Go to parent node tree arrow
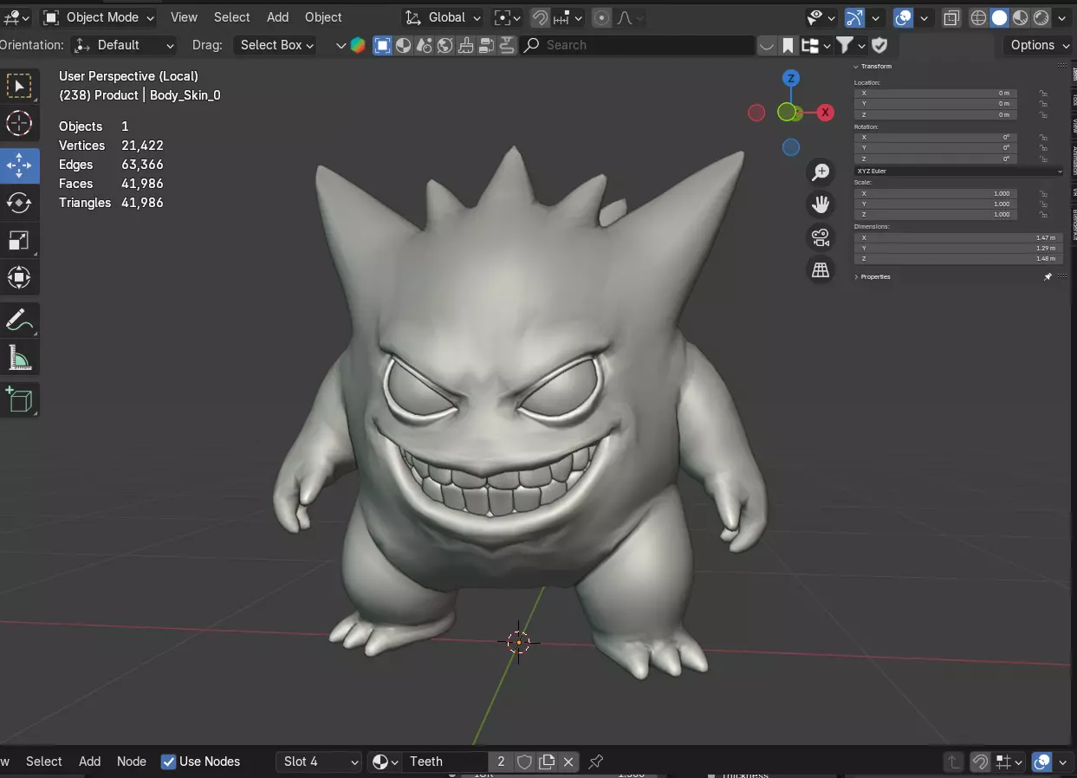The image size is (1077, 778). 953,762
